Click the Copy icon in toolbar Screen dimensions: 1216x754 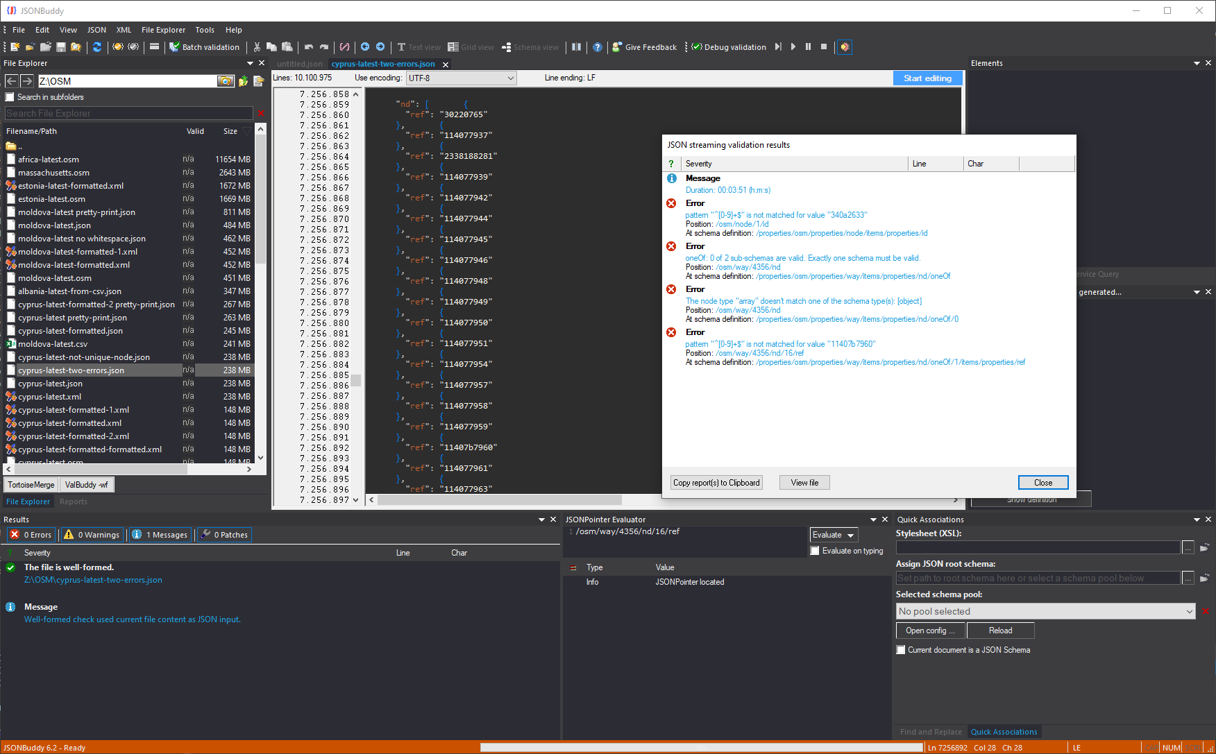point(272,47)
